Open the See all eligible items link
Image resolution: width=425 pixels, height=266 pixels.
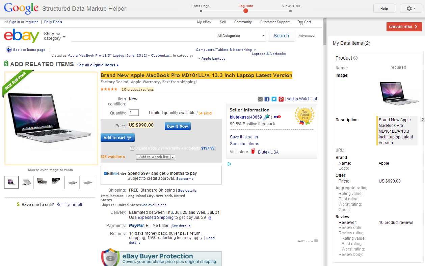tap(97, 65)
